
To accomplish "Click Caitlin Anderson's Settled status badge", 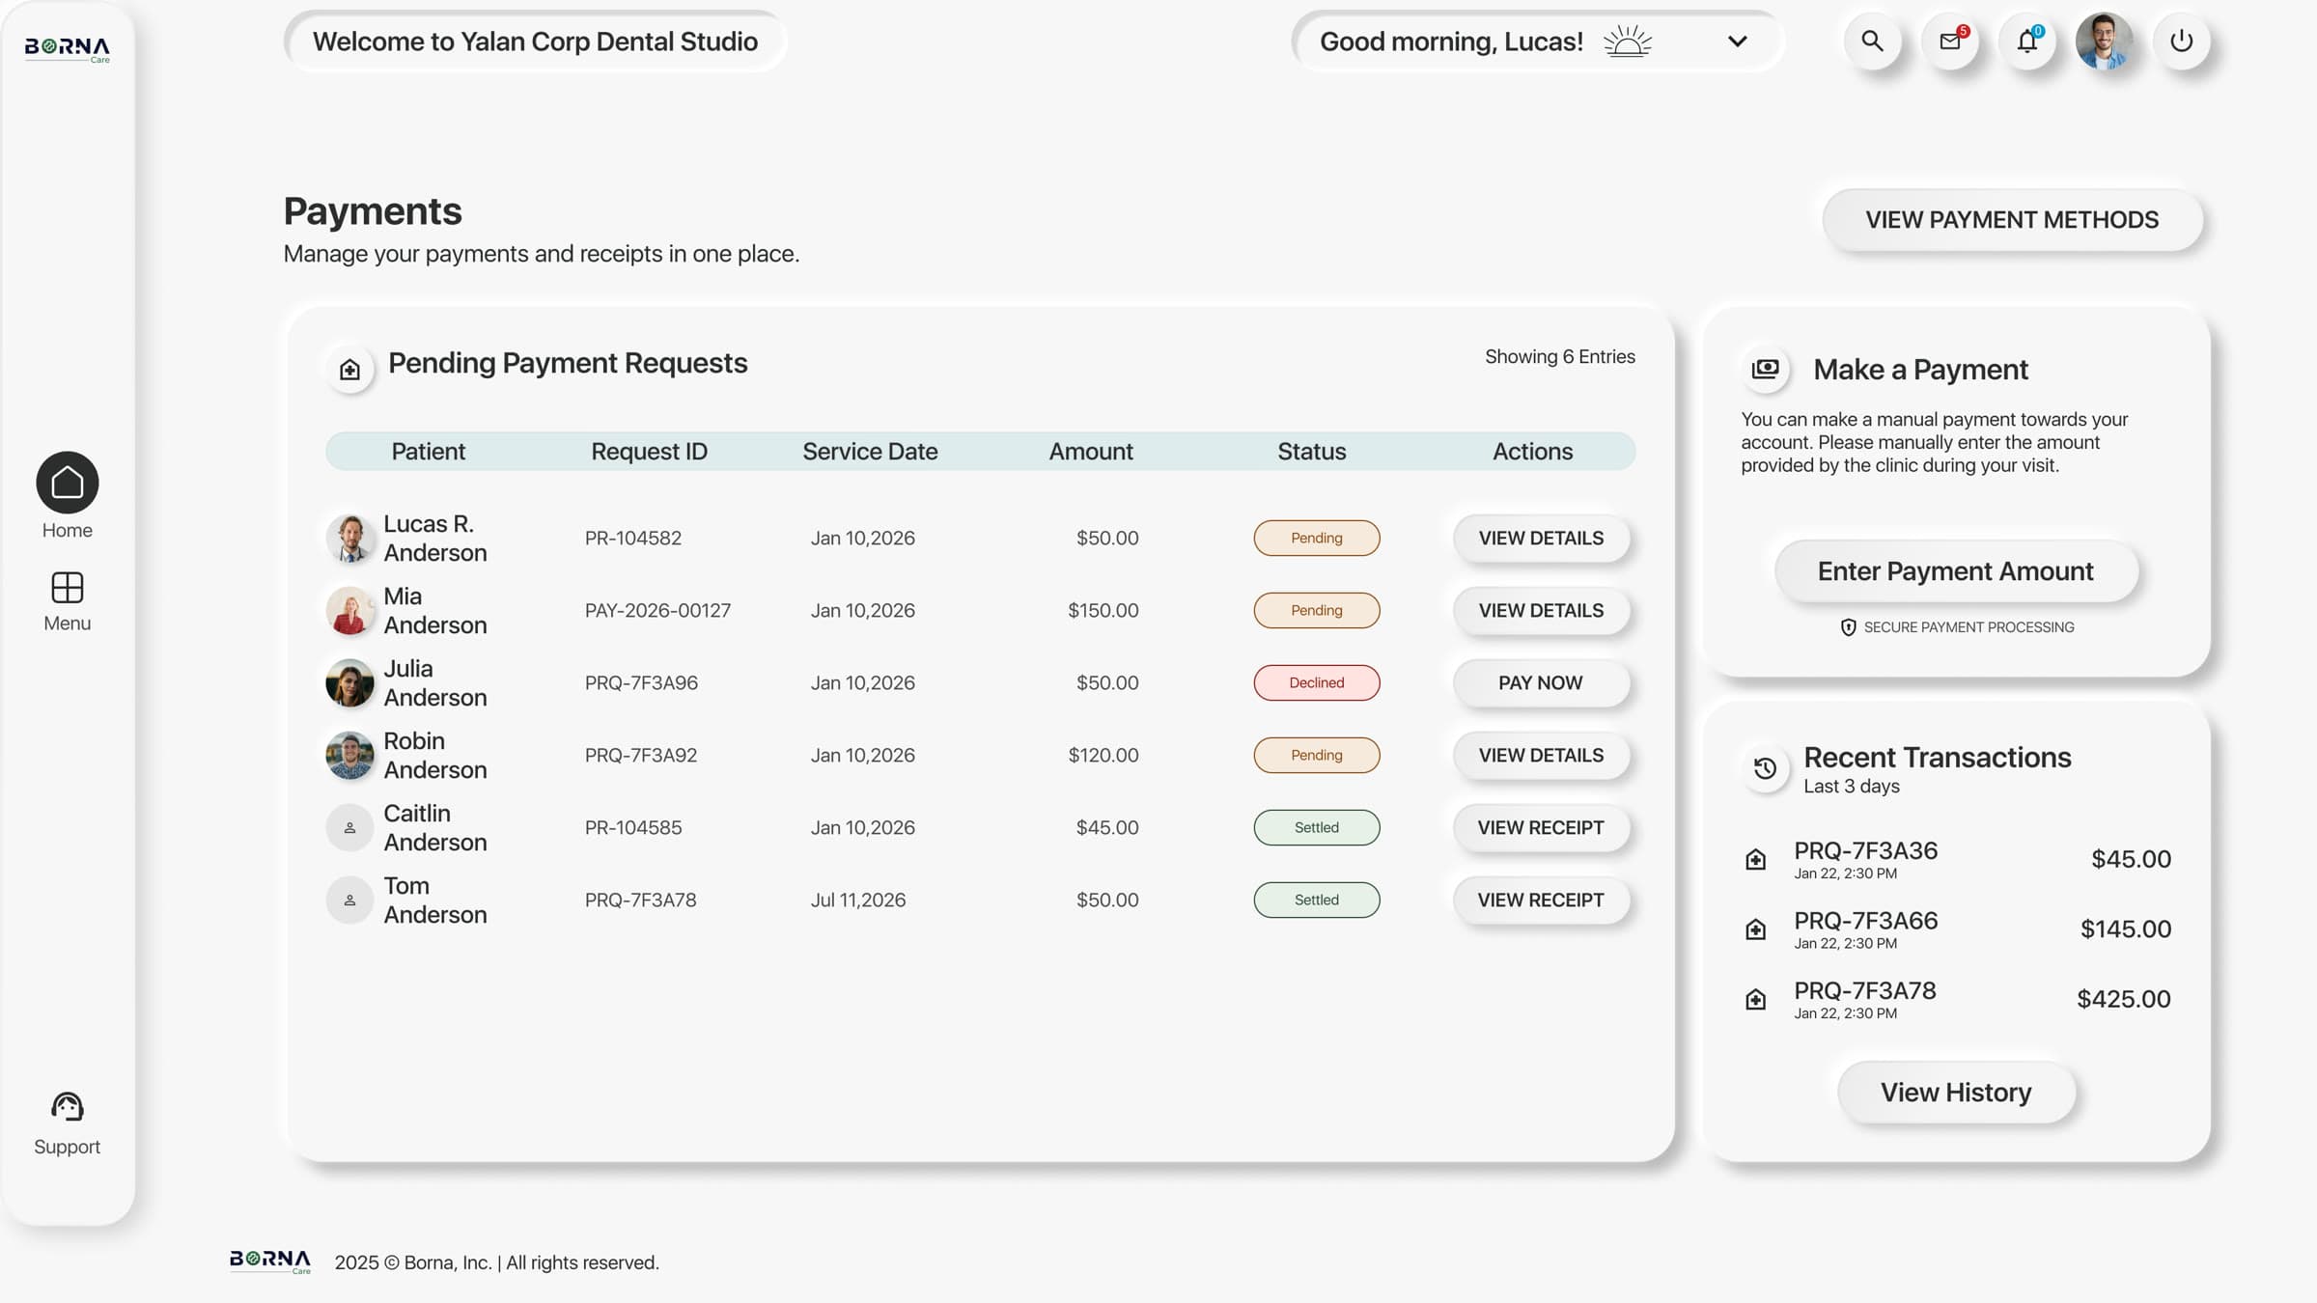I will coord(1317,828).
